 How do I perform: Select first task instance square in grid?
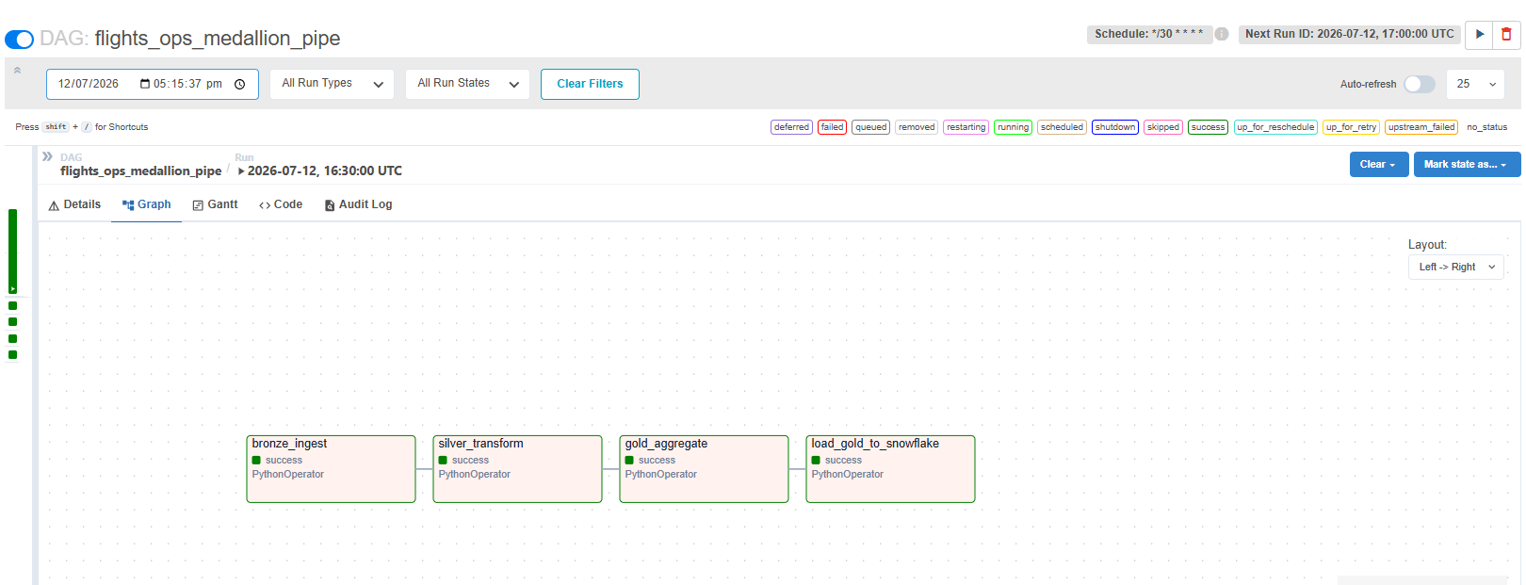pyautogui.click(x=12, y=305)
